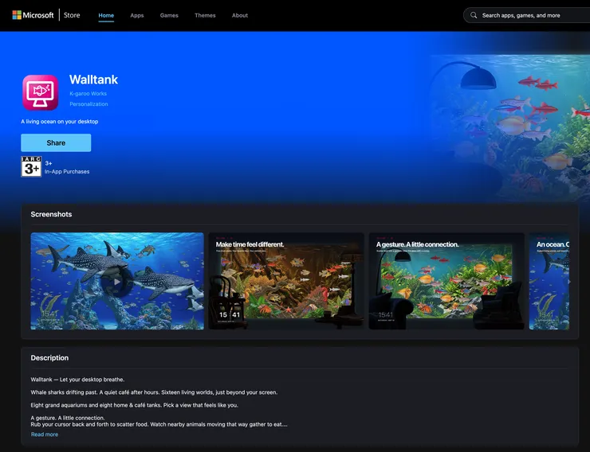This screenshot has width=590, height=452.
Task: Click 'Walltank — Let your desktop breathe.' line
Action: 77,380
